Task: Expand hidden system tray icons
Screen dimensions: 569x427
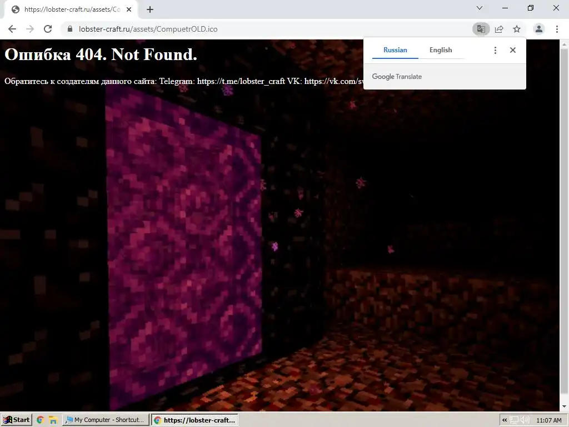Action: pyautogui.click(x=505, y=420)
